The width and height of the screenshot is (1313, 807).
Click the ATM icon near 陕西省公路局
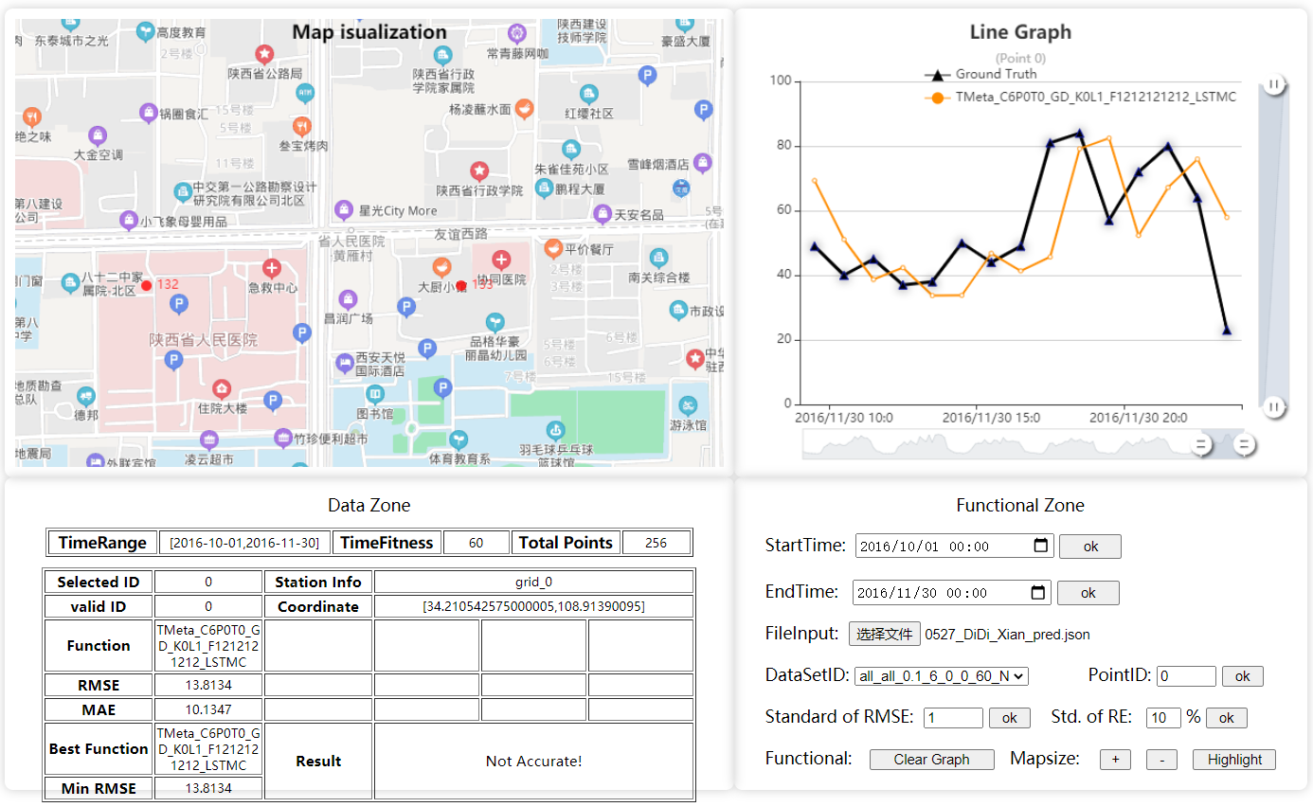tap(305, 93)
